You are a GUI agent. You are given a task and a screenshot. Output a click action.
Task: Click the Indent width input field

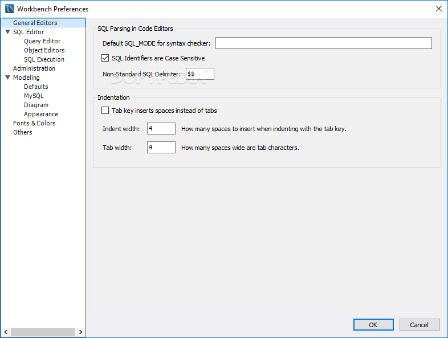pos(161,129)
